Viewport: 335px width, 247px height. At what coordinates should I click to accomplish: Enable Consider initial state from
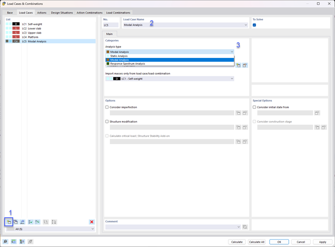point(254,107)
